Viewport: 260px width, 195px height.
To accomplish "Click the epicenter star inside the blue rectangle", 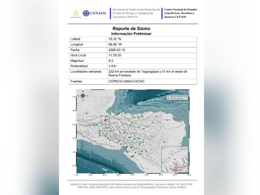I will pyautogui.click(x=105, y=119).
